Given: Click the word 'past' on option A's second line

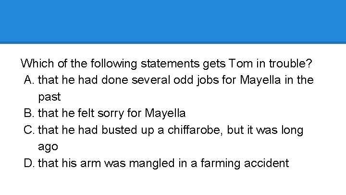Looking at the screenshot, I should click(x=49, y=97).
